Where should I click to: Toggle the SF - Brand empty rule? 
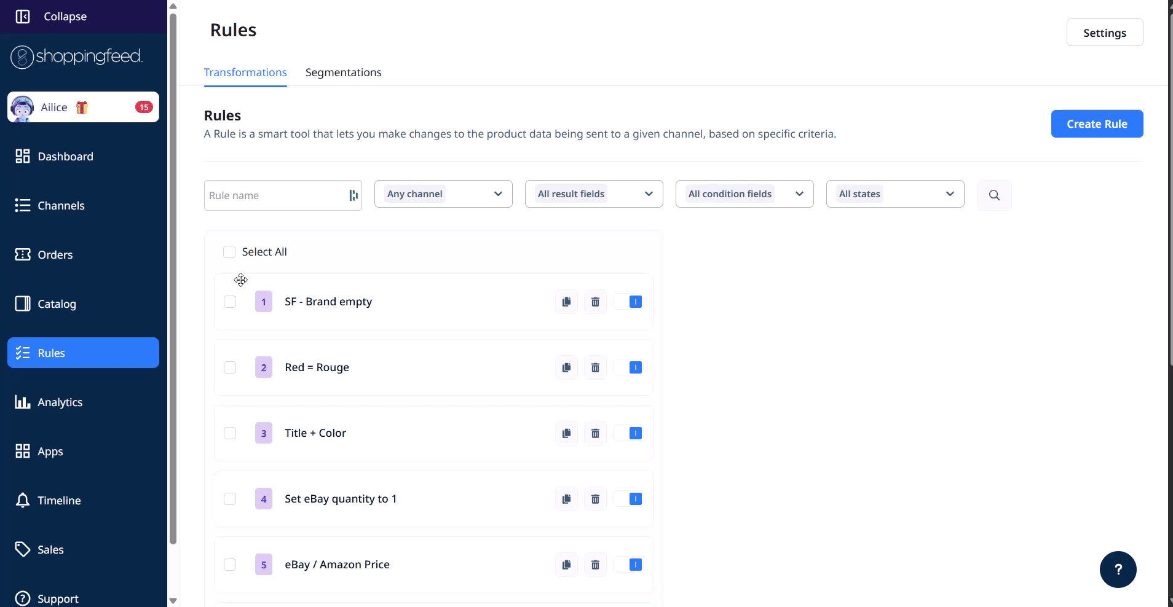coord(628,302)
